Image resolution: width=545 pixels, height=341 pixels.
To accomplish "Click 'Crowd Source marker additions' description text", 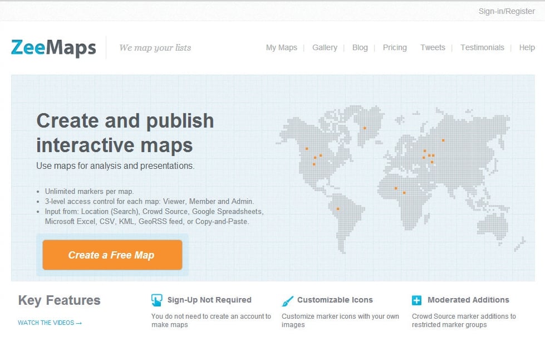I will [464, 320].
